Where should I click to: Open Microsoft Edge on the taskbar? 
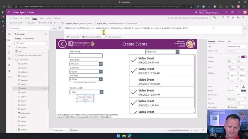coord(130,136)
